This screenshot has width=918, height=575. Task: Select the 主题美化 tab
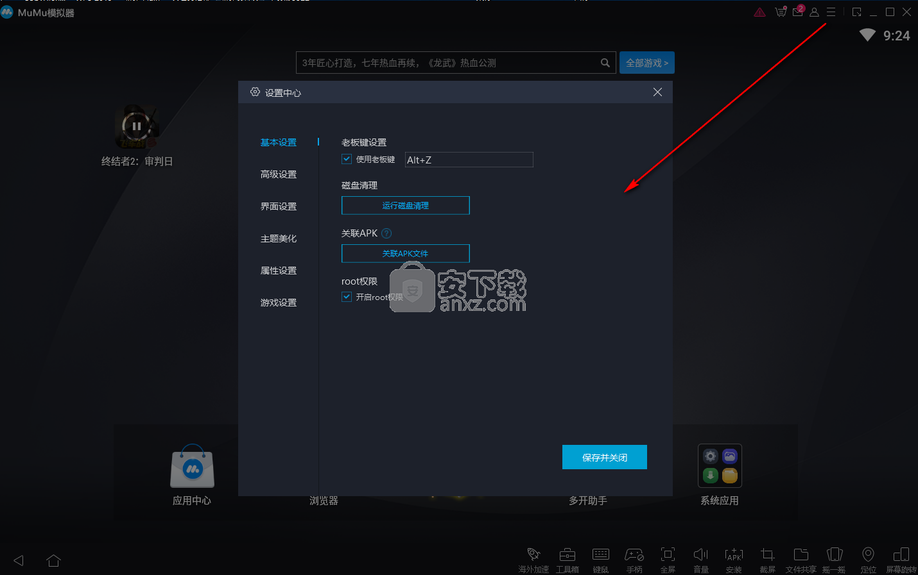pos(279,238)
